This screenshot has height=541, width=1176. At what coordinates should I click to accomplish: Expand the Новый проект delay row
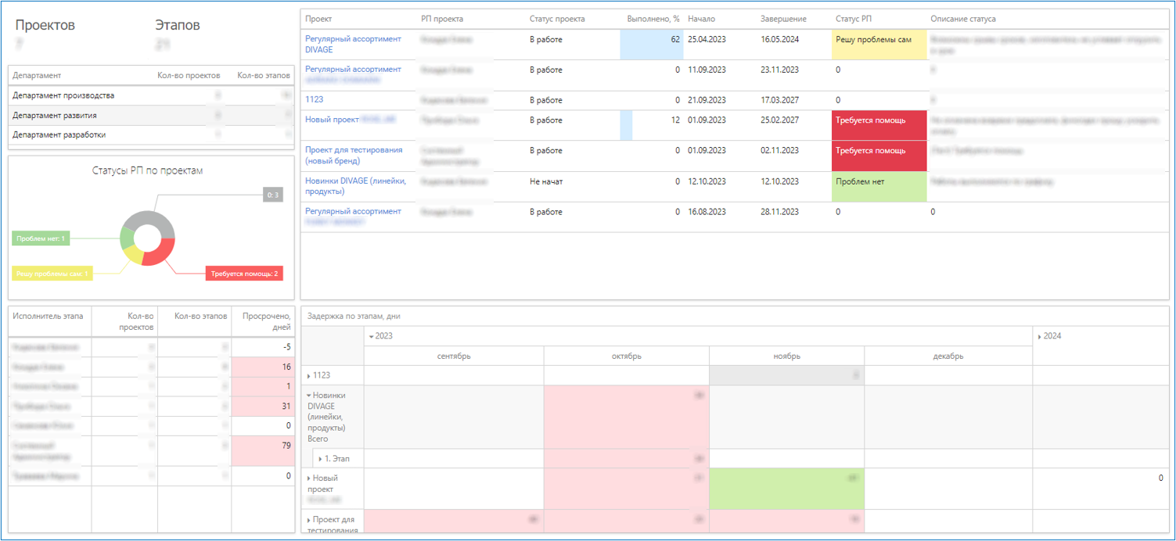[309, 478]
